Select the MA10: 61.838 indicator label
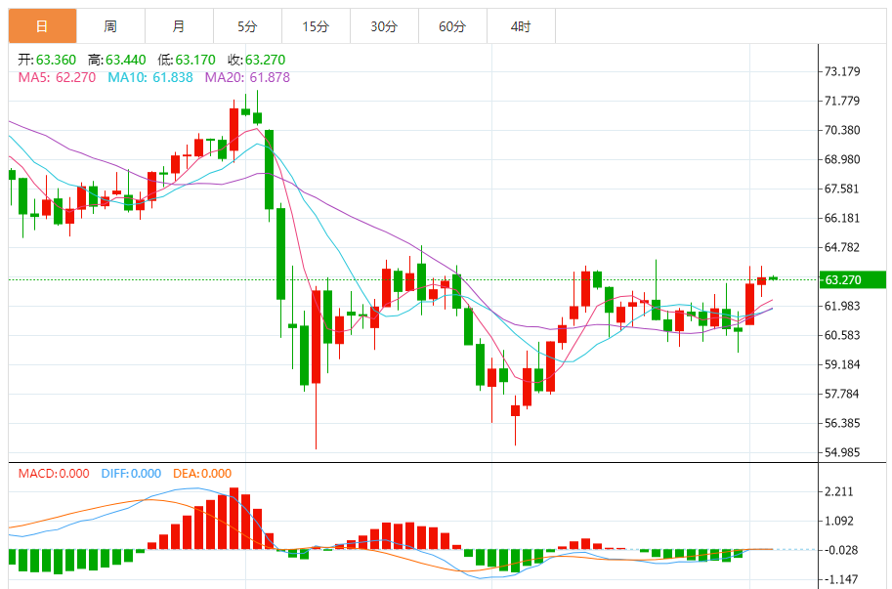Viewport: 892px width, 589px height. tap(150, 77)
